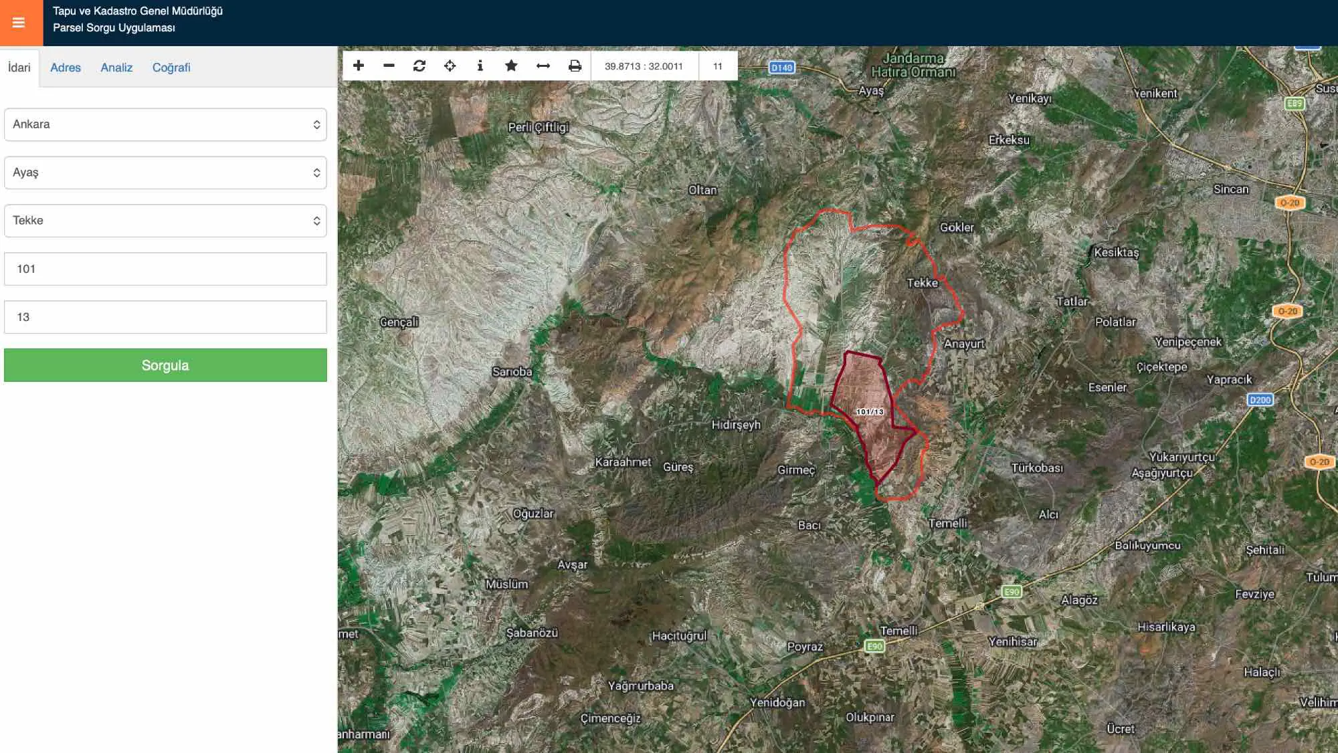Screen dimensions: 1338x753
Task: Click the Türkobası map label
Action: [1037, 468]
